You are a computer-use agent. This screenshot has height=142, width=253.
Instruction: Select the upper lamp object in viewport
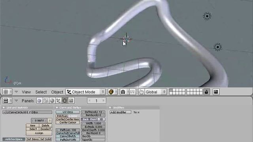click(x=207, y=16)
